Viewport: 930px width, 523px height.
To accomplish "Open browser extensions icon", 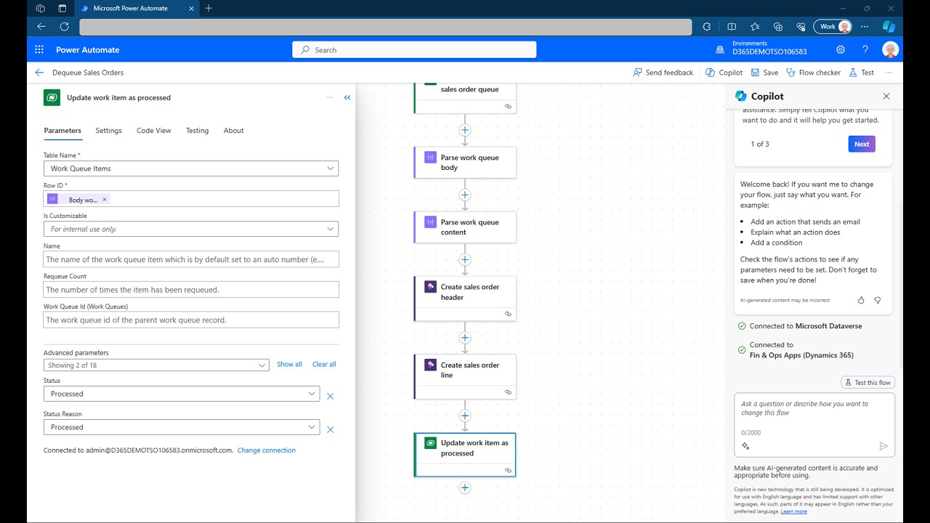I will click(x=707, y=26).
